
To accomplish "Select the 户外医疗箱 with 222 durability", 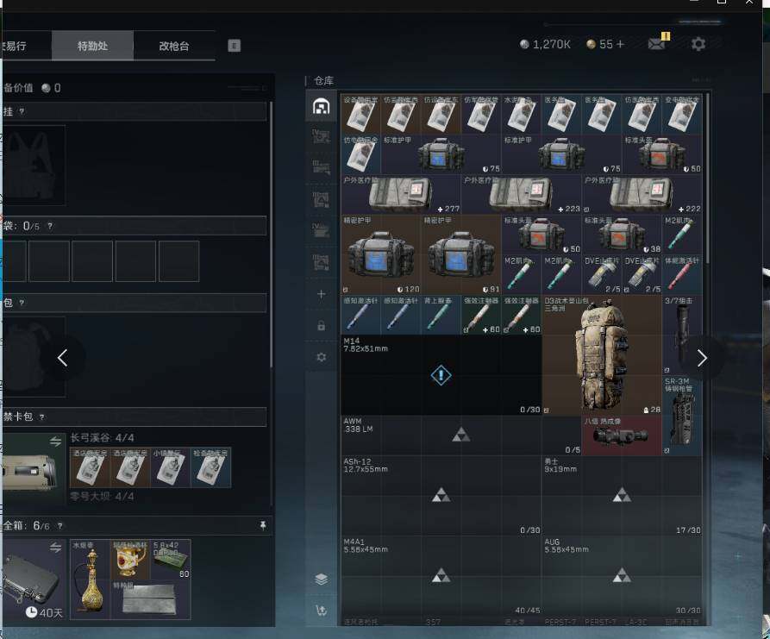I will (x=642, y=195).
